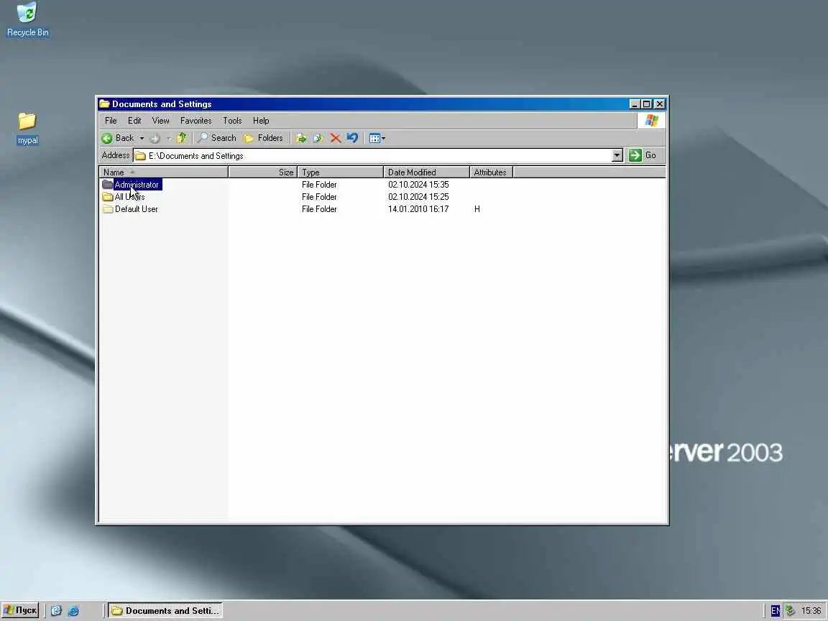Open the Forward history dropdown arrow

(x=168, y=138)
